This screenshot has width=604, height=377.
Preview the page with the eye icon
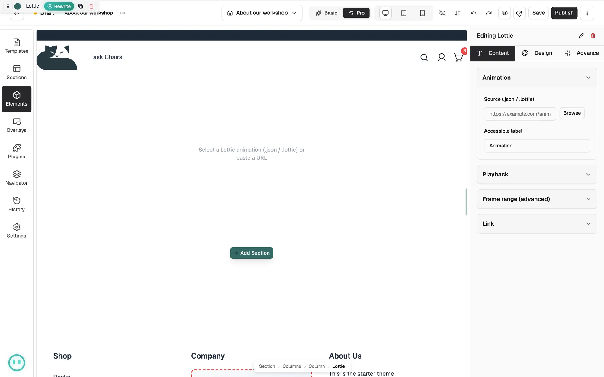[x=504, y=13]
